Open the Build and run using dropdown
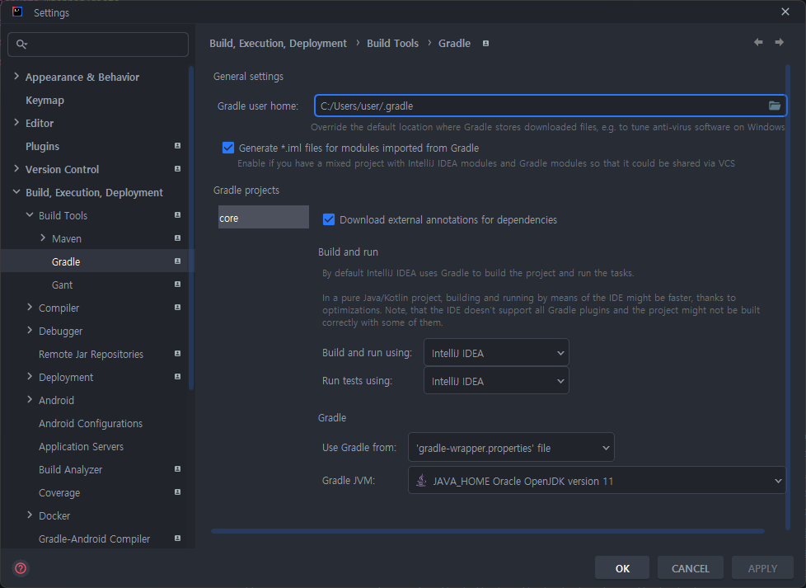The image size is (806, 588). 496,353
